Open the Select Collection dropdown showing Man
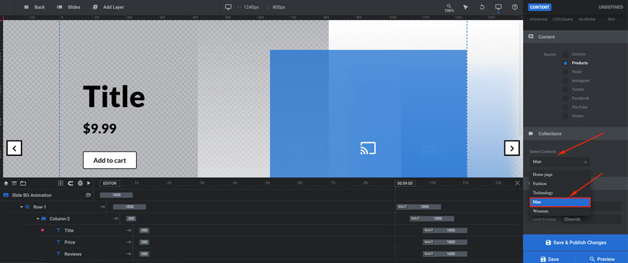628x263 pixels. pyautogui.click(x=560, y=161)
